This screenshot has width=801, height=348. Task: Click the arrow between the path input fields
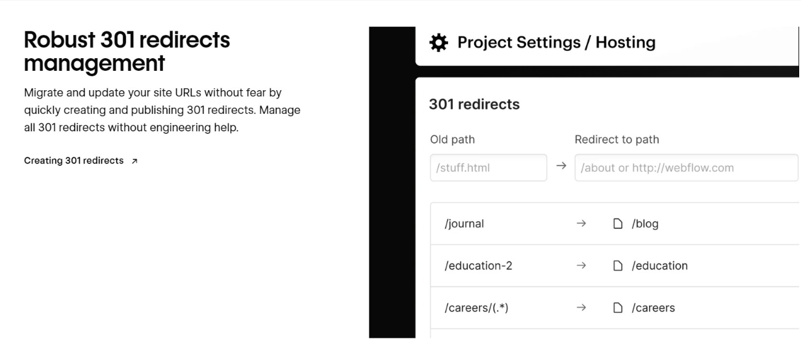[561, 168]
